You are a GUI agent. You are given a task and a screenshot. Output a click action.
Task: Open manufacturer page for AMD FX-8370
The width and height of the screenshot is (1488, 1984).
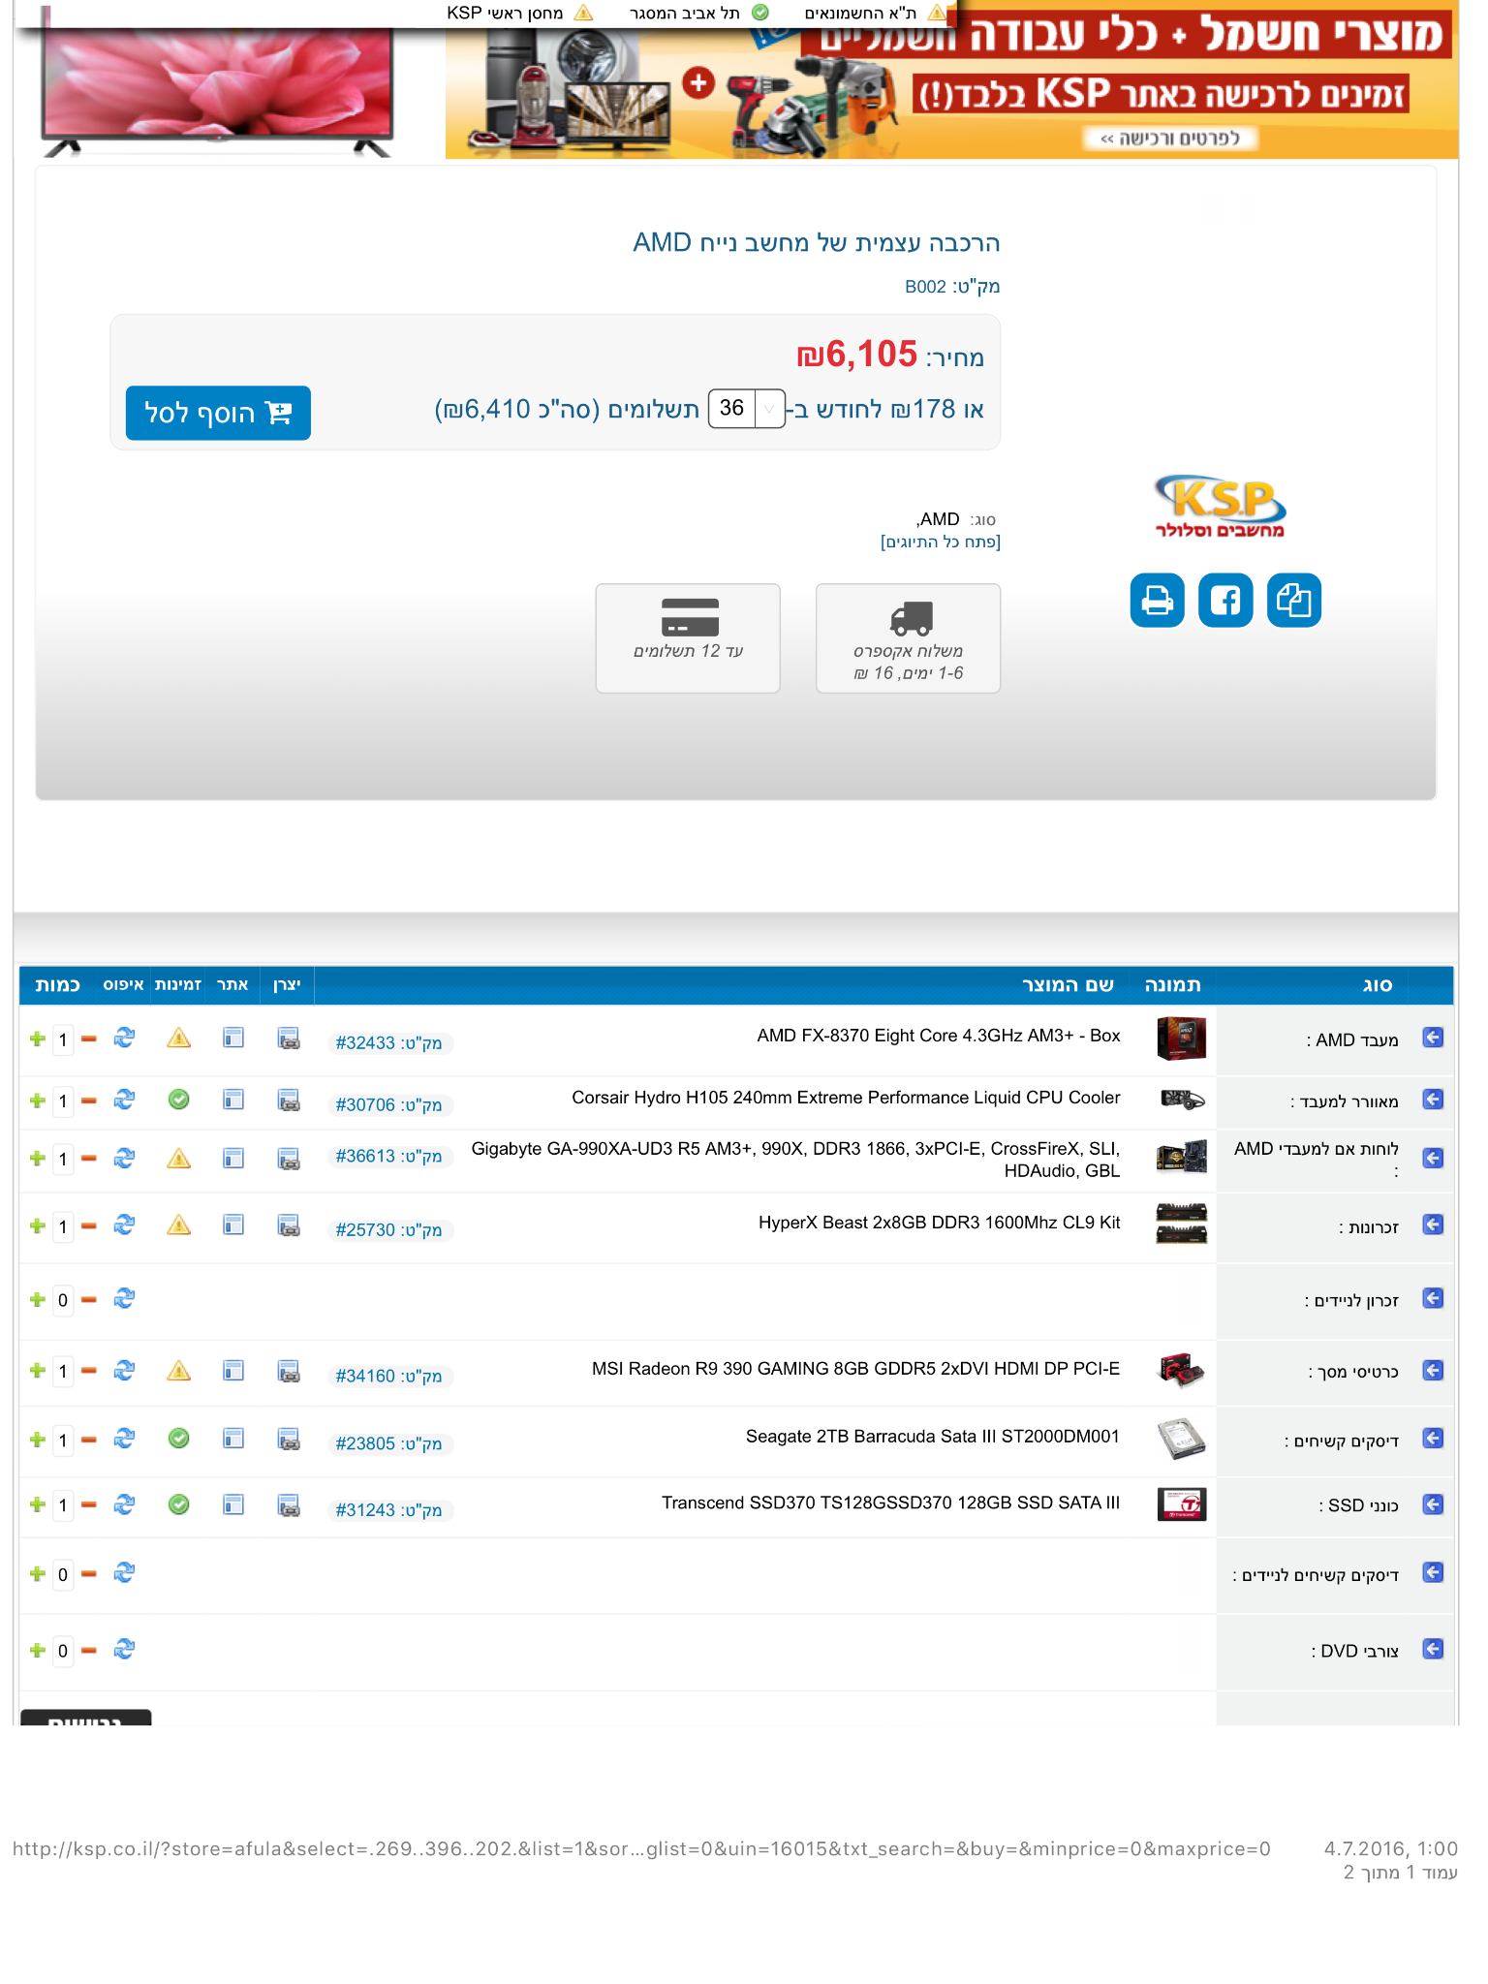coord(288,1038)
